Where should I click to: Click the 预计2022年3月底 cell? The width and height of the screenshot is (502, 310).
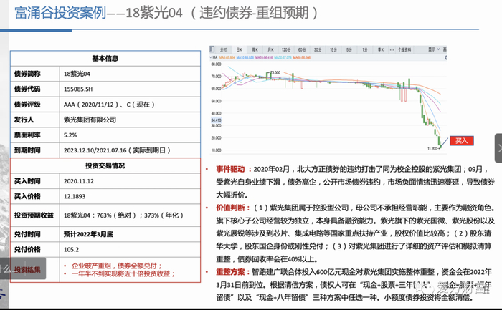pyautogui.click(x=130, y=234)
